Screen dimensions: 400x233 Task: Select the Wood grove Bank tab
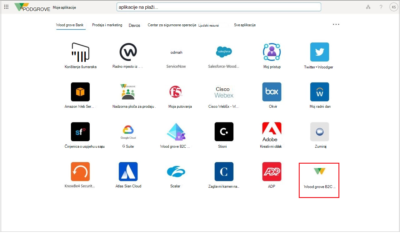pos(70,25)
